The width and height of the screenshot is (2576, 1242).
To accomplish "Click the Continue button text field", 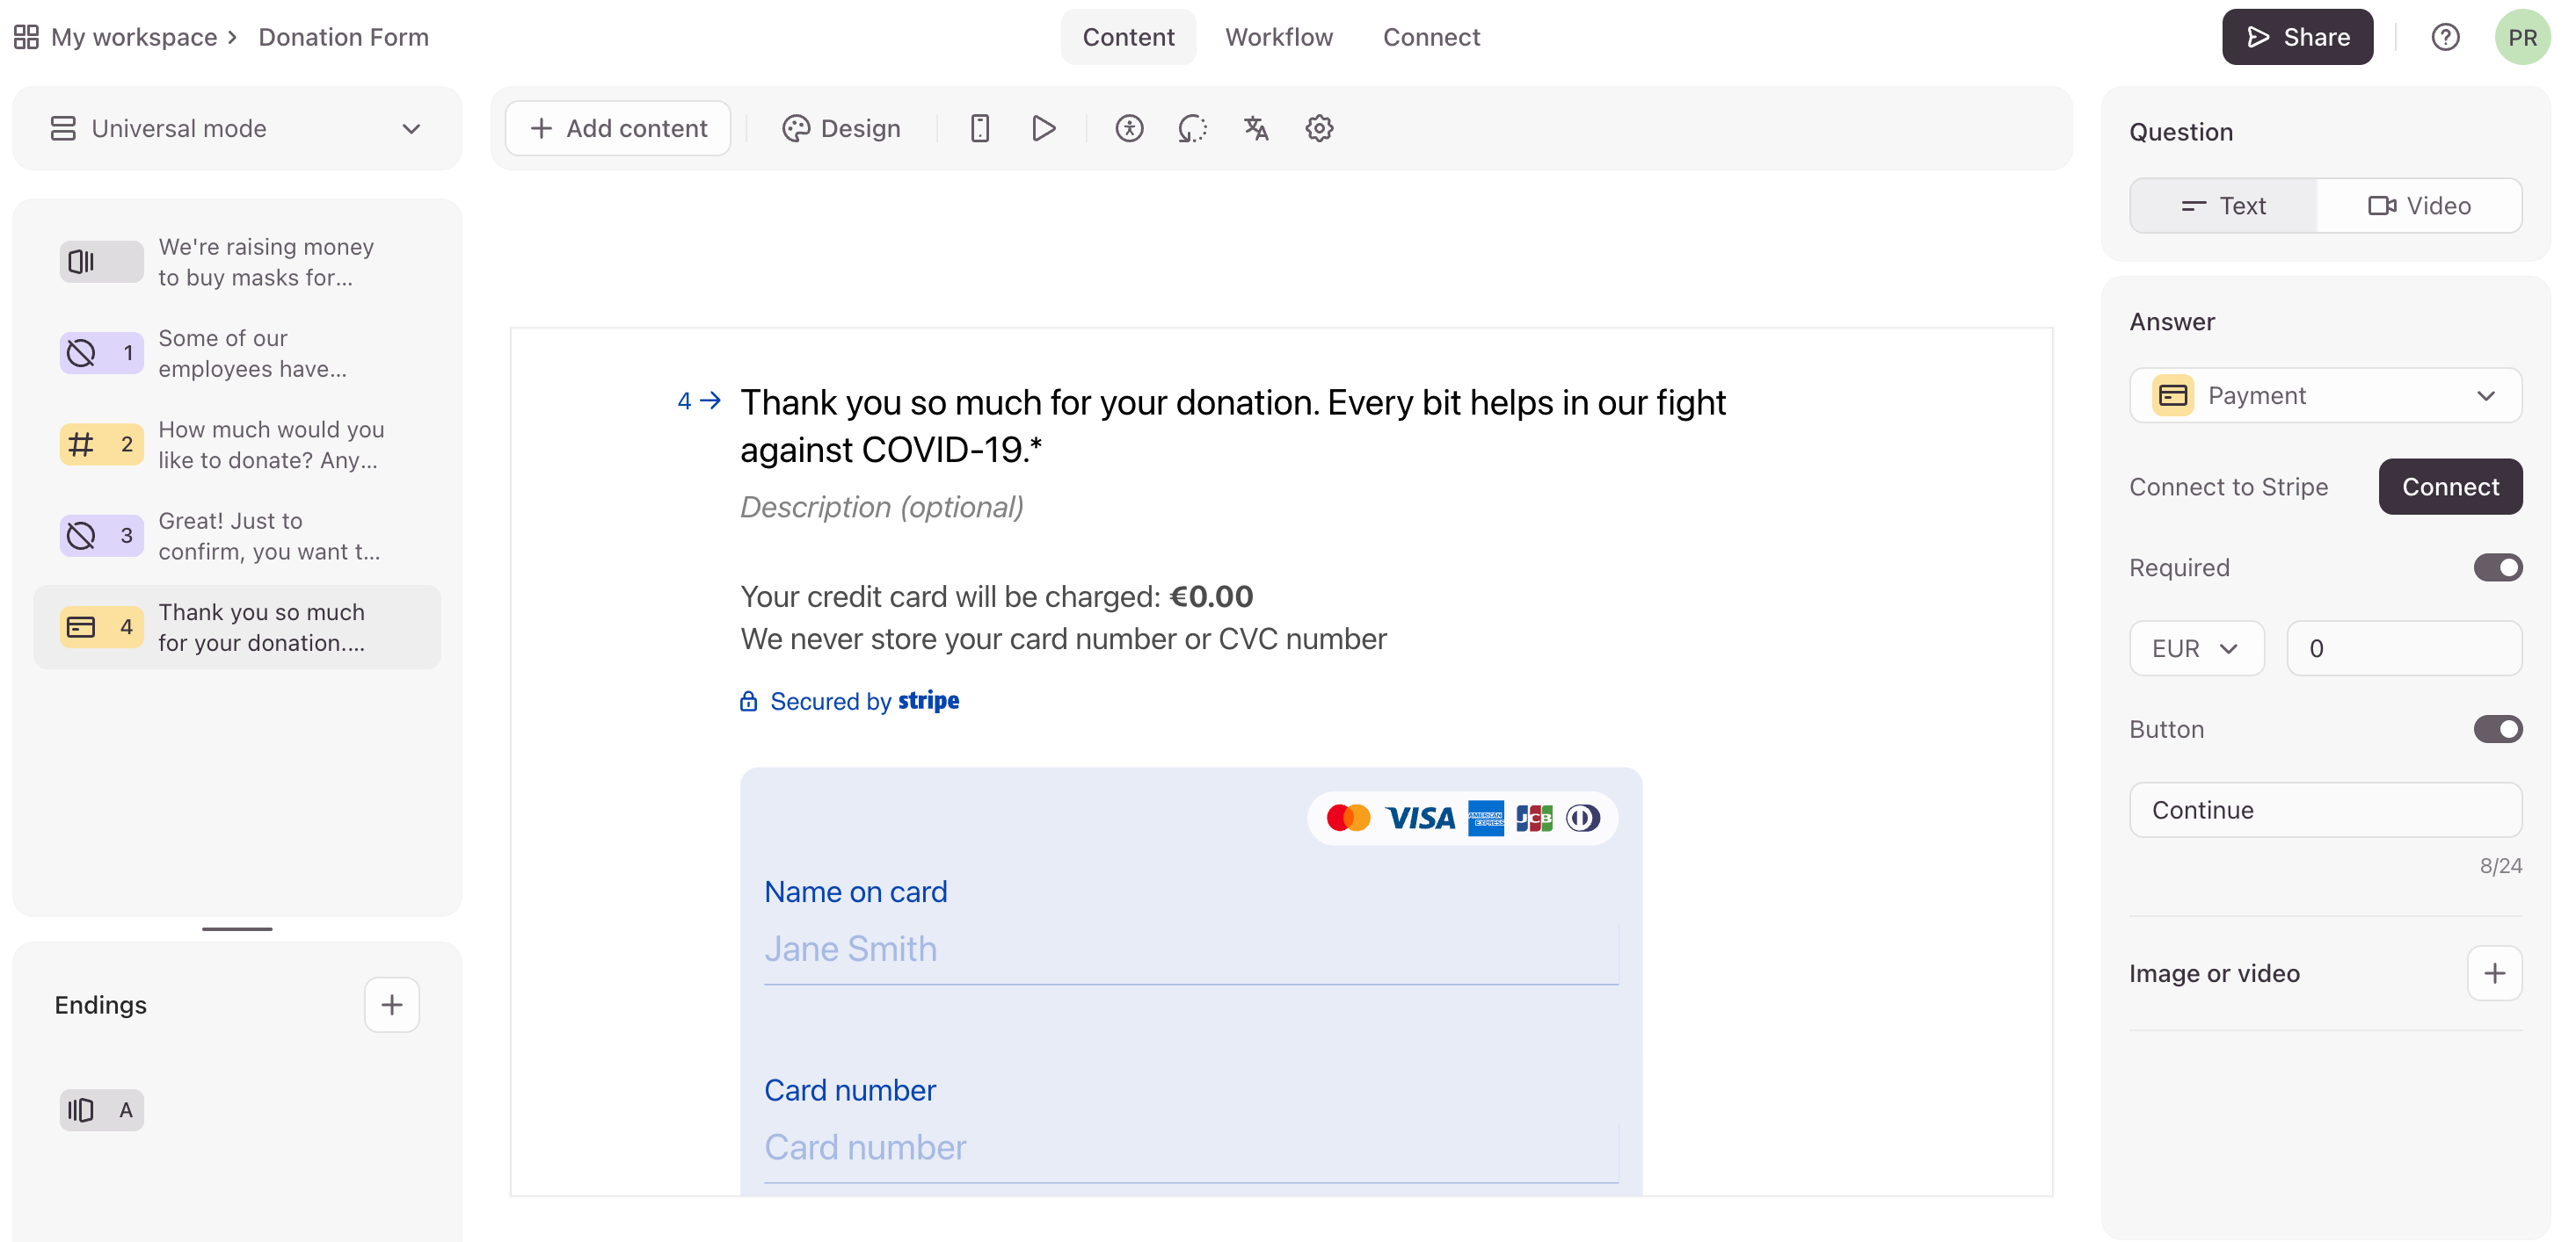I will [2325, 809].
